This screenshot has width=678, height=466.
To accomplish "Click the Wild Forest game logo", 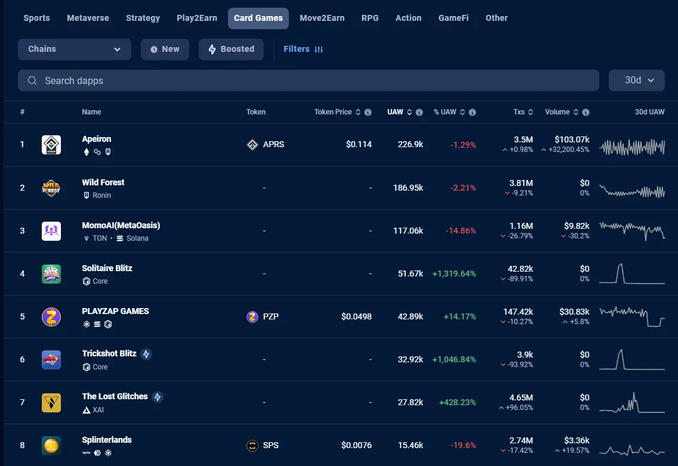I will (x=51, y=188).
